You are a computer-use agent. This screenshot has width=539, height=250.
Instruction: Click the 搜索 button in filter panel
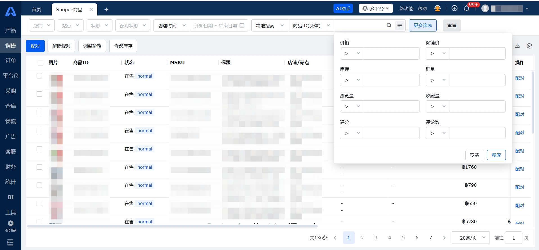[x=496, y=155]
